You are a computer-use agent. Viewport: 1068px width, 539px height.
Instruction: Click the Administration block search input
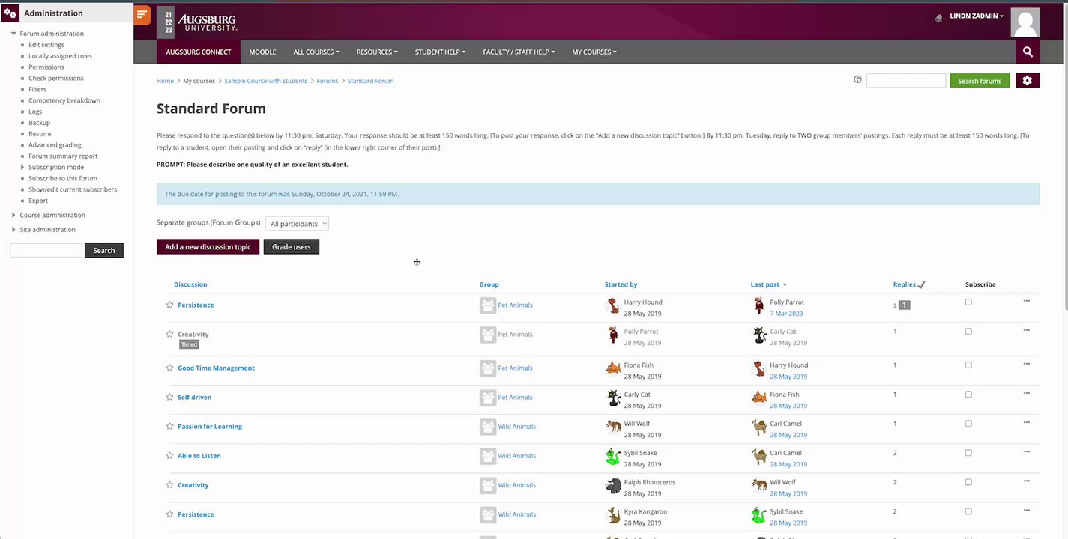pos(46,250)
